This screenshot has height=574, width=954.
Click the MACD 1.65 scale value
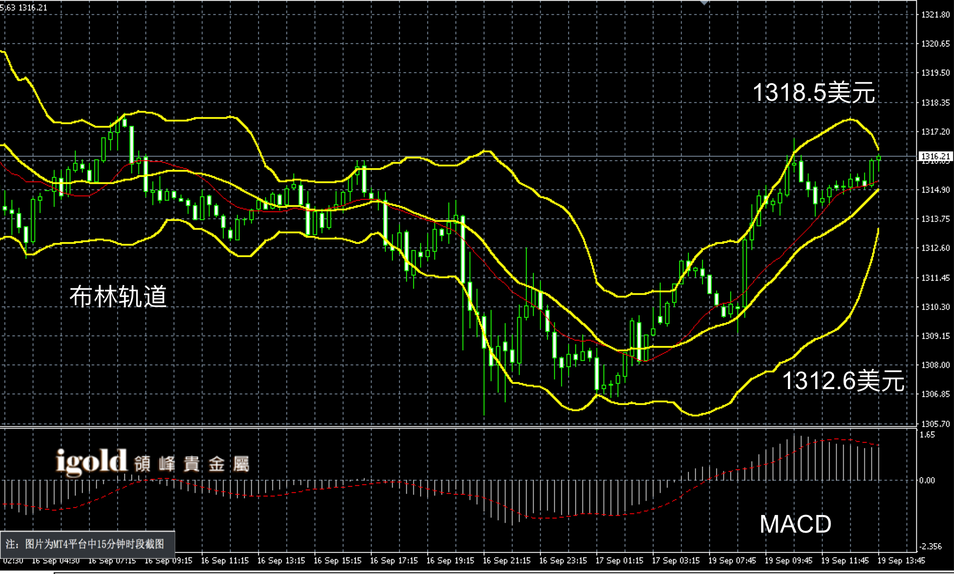(x=927, y=435)
